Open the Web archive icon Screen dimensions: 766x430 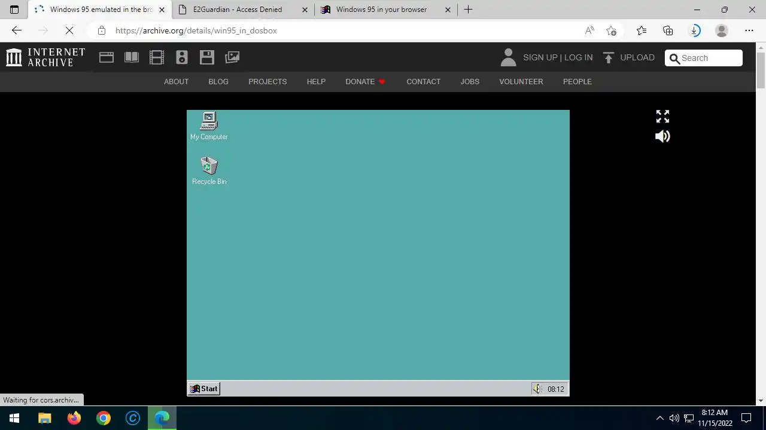107,57
